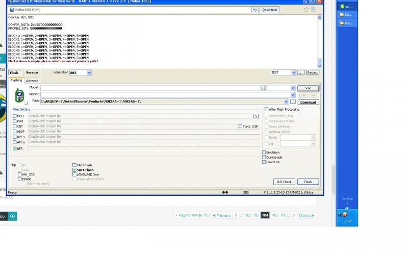The image size is (408, 255).
Task: Toggle the APE v checkbox
Action: tap(15, 137)
